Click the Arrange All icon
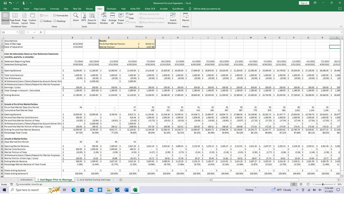 pos(112,18)
